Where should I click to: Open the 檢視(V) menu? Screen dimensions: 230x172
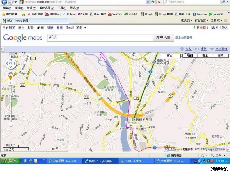pos(31,8)
